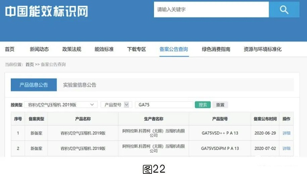307x174 pixels.
Task: Click row 2 product name 容积式空气压缩机 2019版
Action: [83, 148]
